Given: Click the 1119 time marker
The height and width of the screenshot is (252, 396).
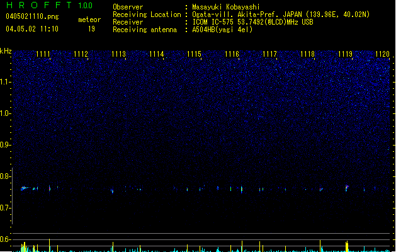Looking at the screenshot, I should click(345, 54).
